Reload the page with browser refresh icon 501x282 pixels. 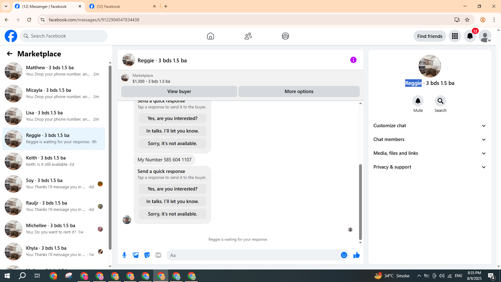point(29,20)
